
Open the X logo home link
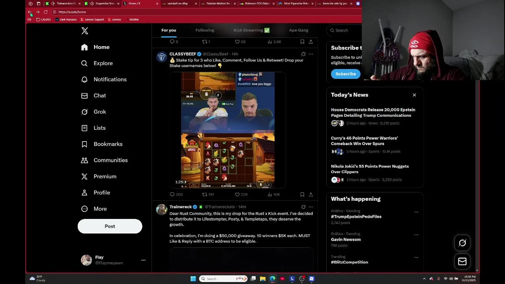(x=85, y=31)
